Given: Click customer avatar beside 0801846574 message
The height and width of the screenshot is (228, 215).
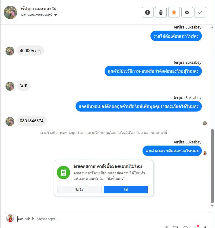Looking at the screenshot, I should coord(10,121).
